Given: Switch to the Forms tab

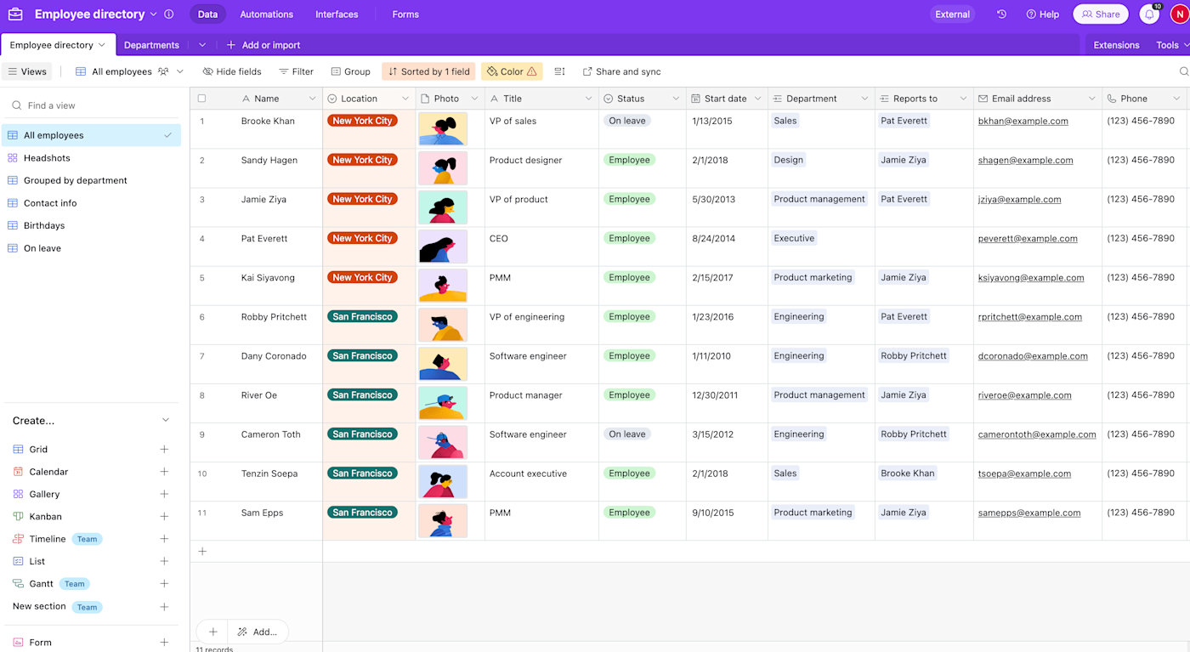Looking at the screenshot, I should click(405, 14).
